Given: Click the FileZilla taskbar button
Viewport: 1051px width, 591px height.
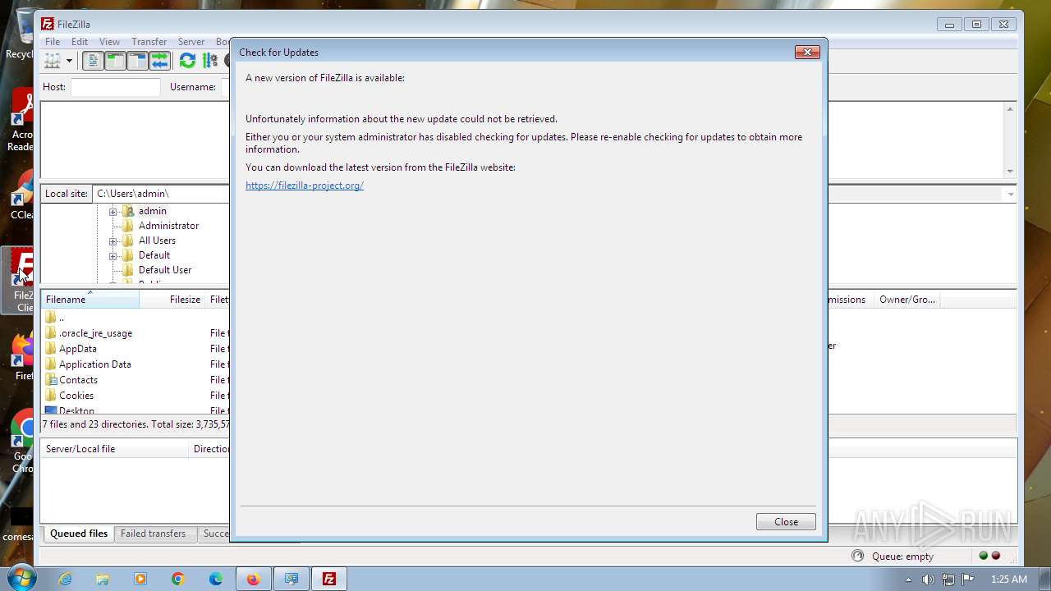Looking at the screenshot, I should pos(329,579).
